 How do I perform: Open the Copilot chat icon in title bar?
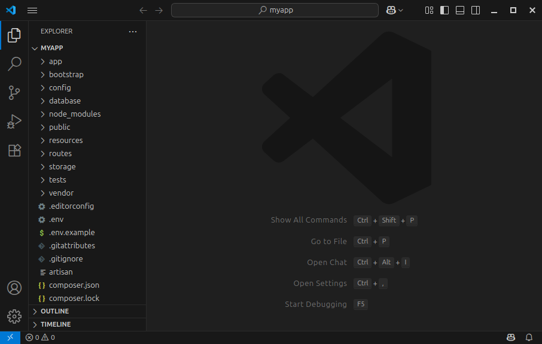point(391,10)
